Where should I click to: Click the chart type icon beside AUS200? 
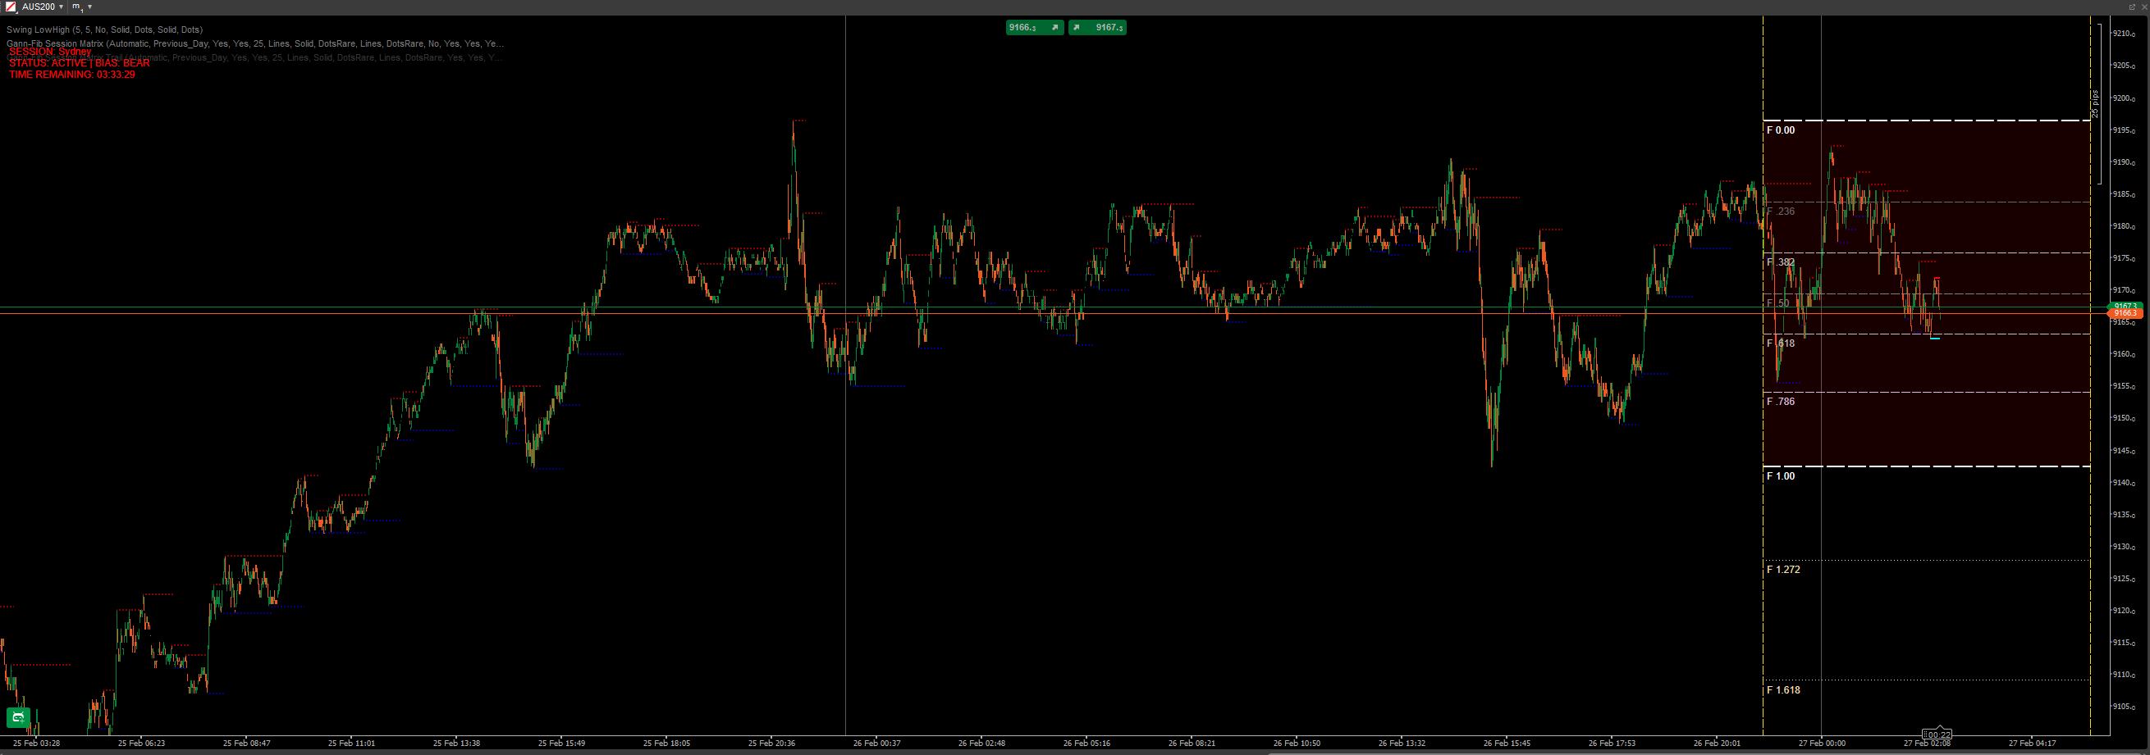pos(11,7)
